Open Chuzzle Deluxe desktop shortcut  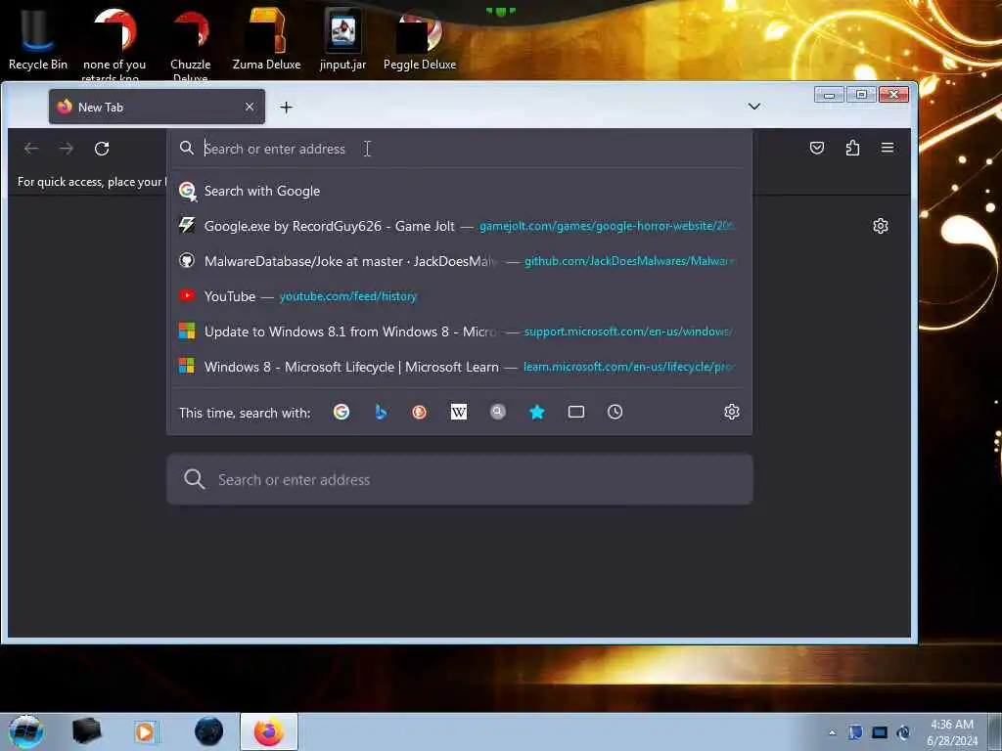191,45
